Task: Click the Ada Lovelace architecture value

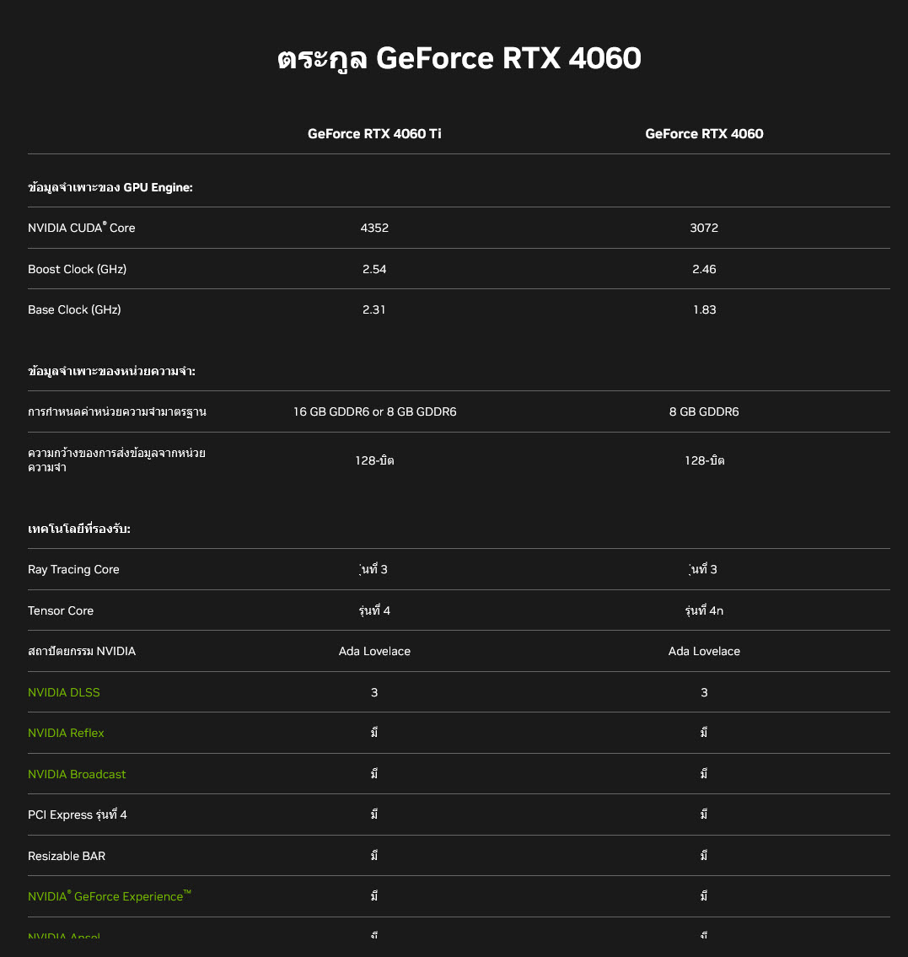Action: [x=374, y=651]
